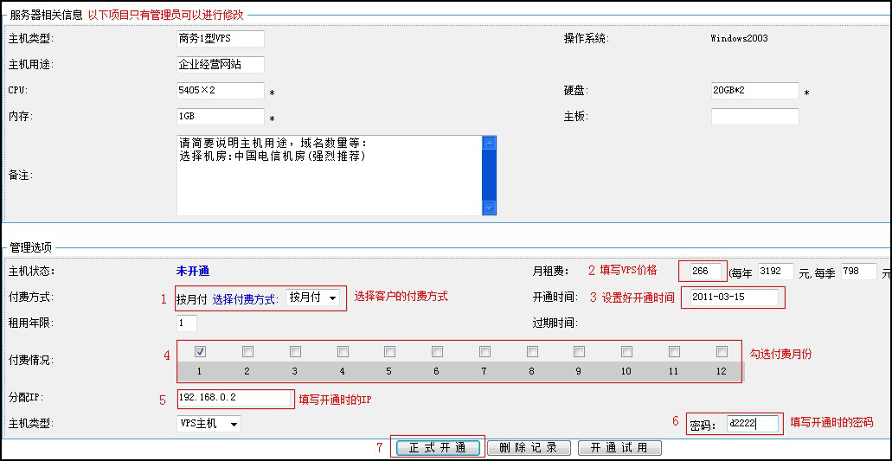
Task: Click the empty 主板 input field
Action: click(754, 117)
